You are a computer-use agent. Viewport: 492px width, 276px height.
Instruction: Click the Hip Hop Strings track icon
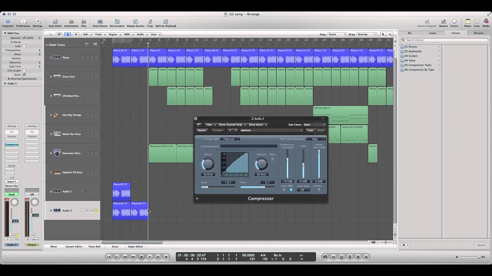tap(57, 115)
